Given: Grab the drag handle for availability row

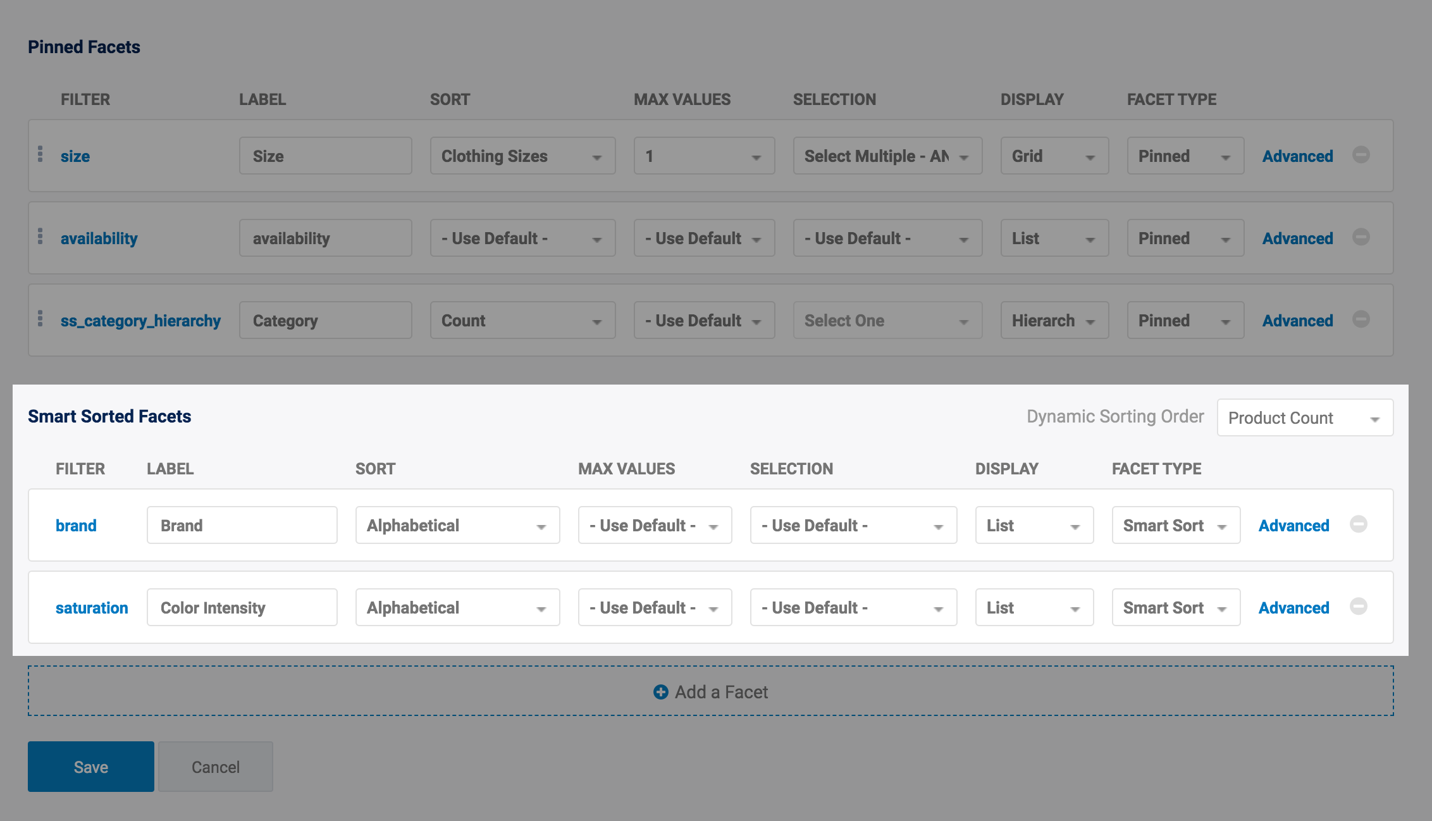Looking at the screenshot, I should point(40,236).
